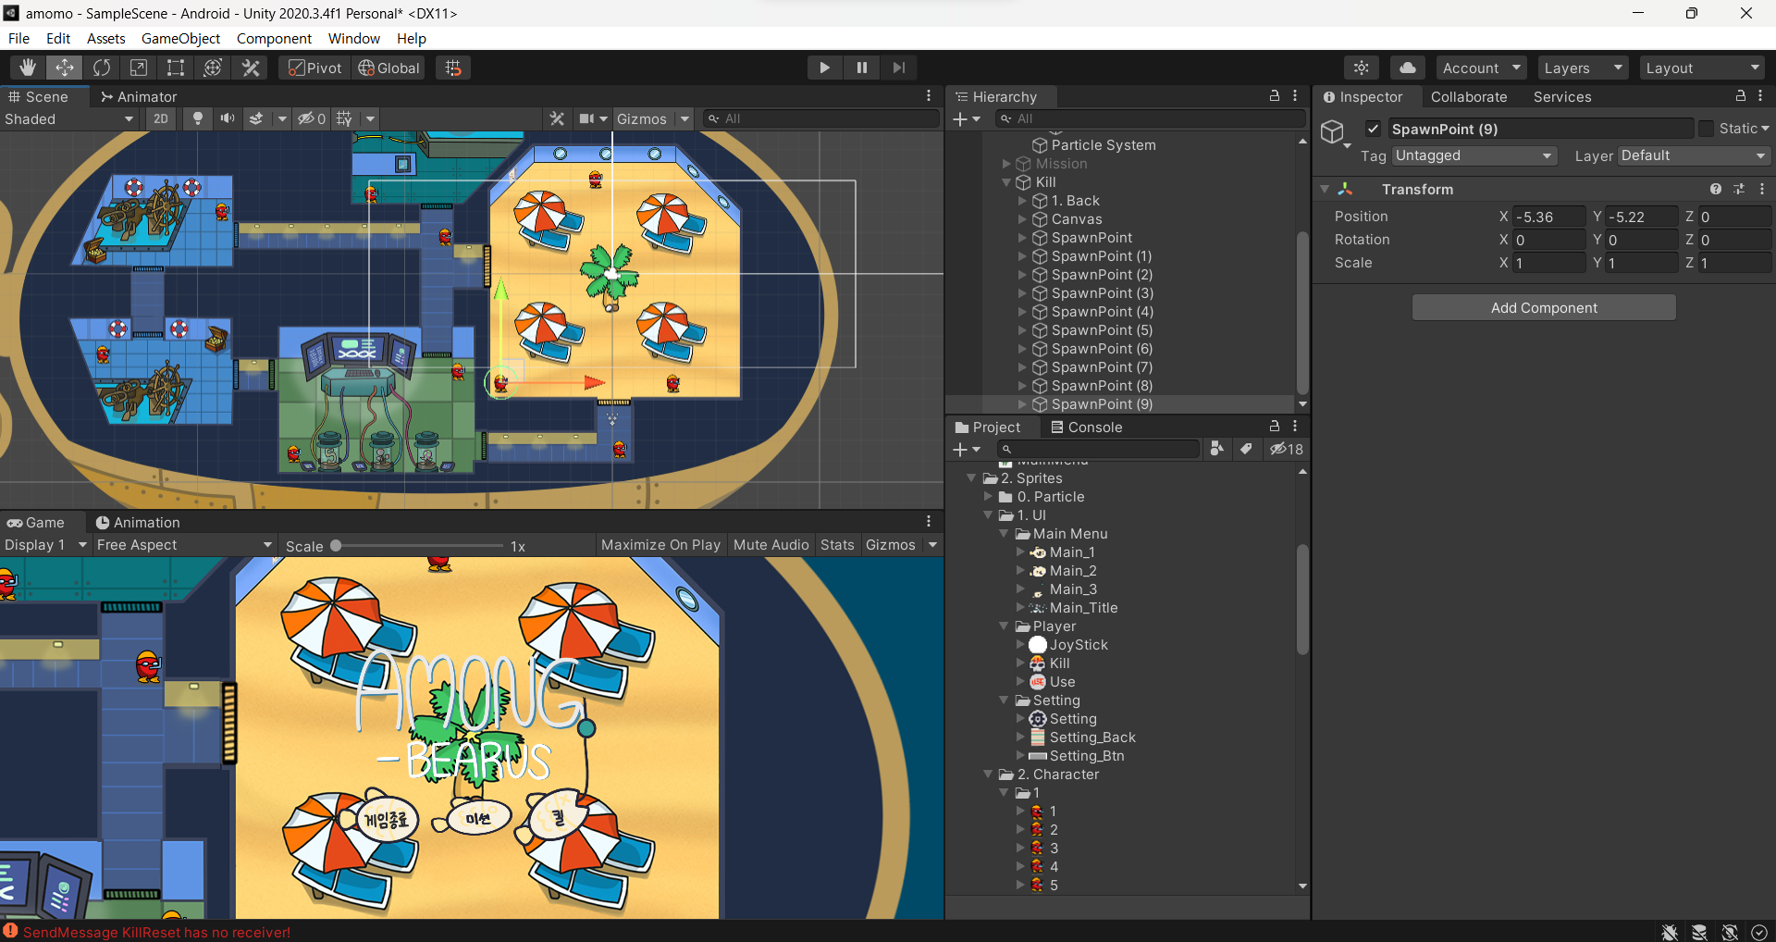Click Mute Audio button

pos(771,545)
